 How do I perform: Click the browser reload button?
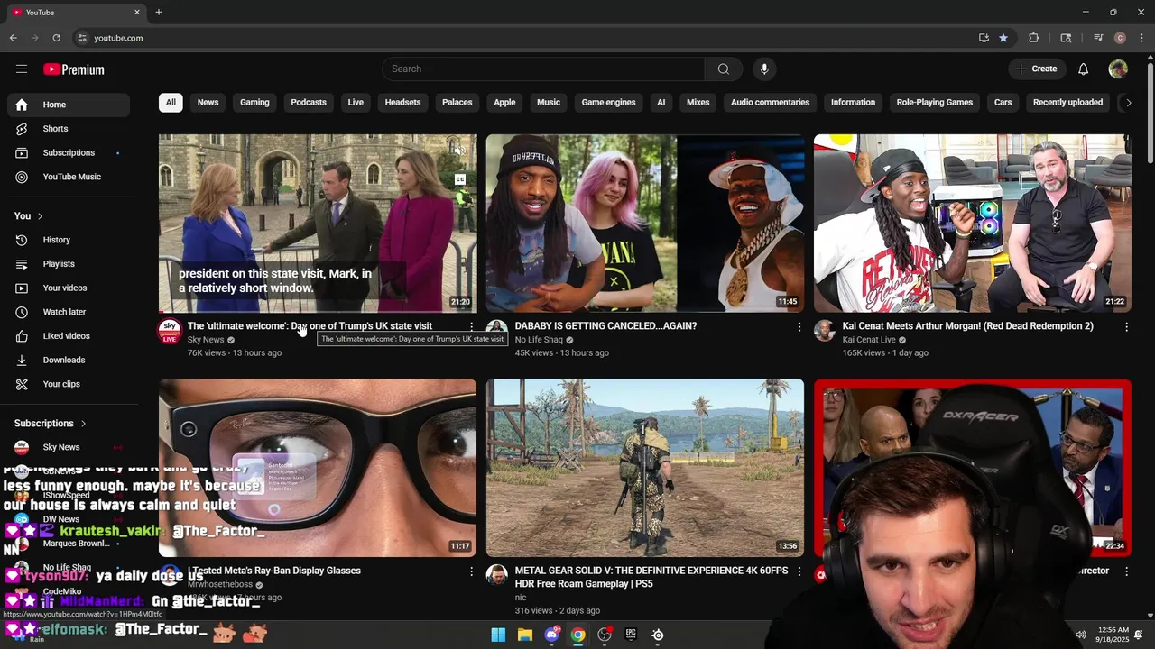coord(56,38)
